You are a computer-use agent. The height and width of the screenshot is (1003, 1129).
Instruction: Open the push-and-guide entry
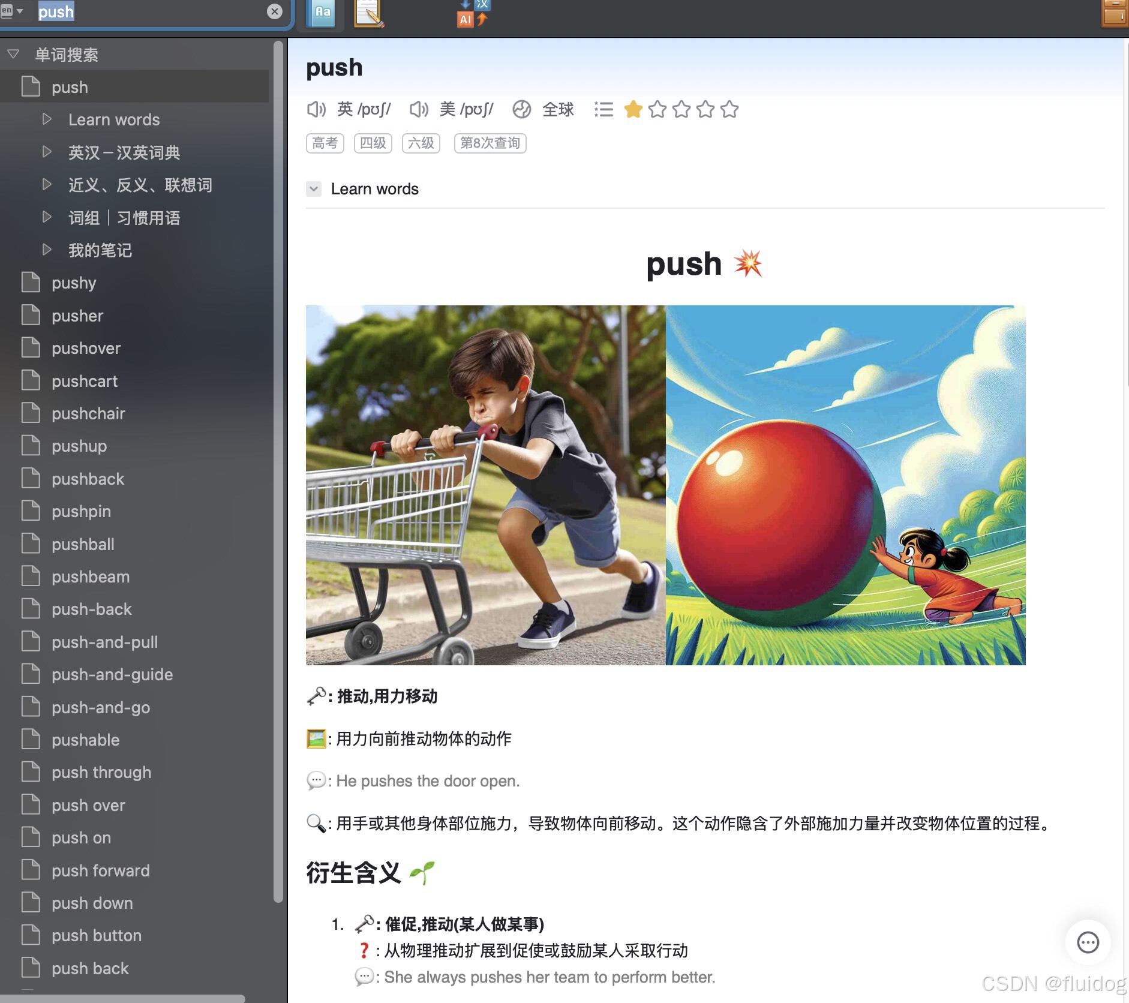(x=134, y=674)
